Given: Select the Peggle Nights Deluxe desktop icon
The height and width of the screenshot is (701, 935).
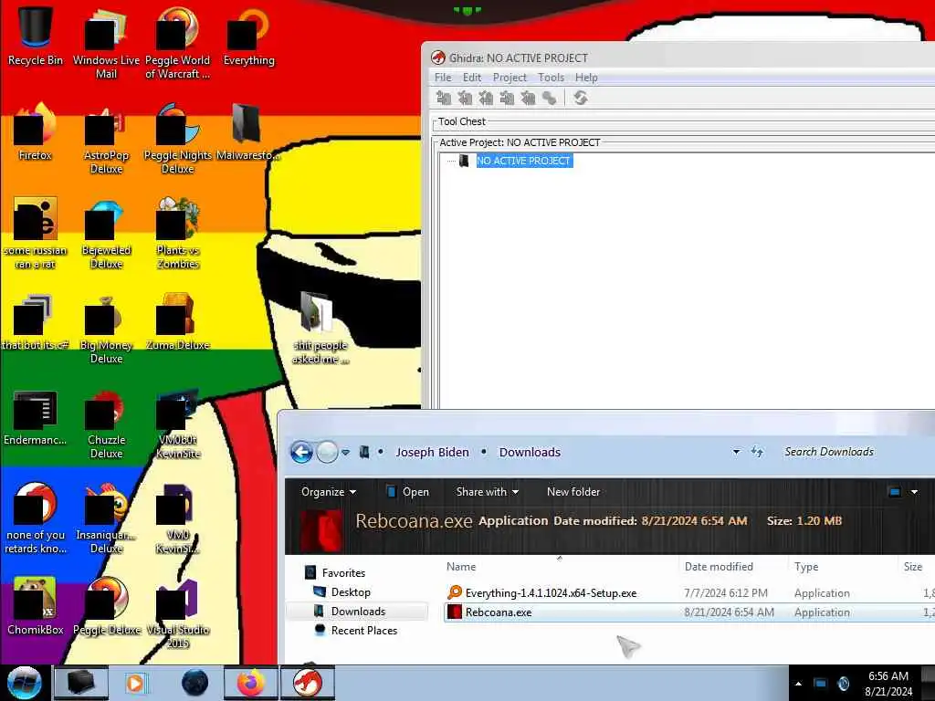Looking at the screenshot, I should [x=178, y=139].
